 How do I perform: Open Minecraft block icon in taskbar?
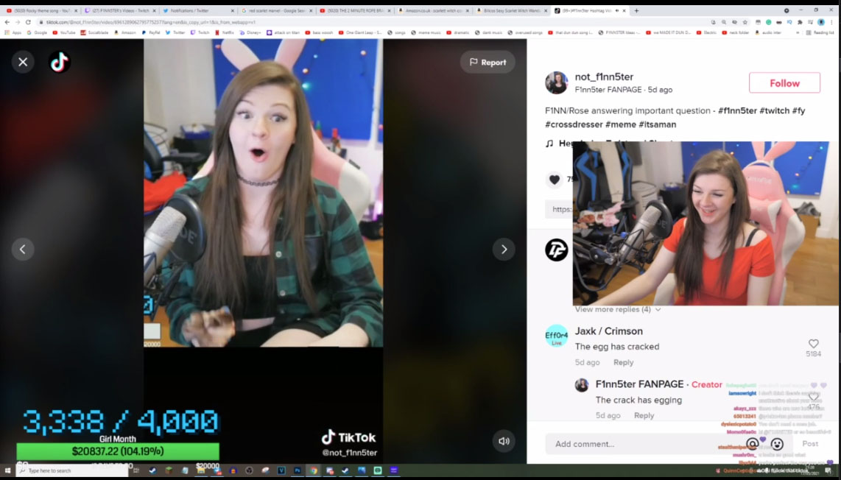pos(169,471)
